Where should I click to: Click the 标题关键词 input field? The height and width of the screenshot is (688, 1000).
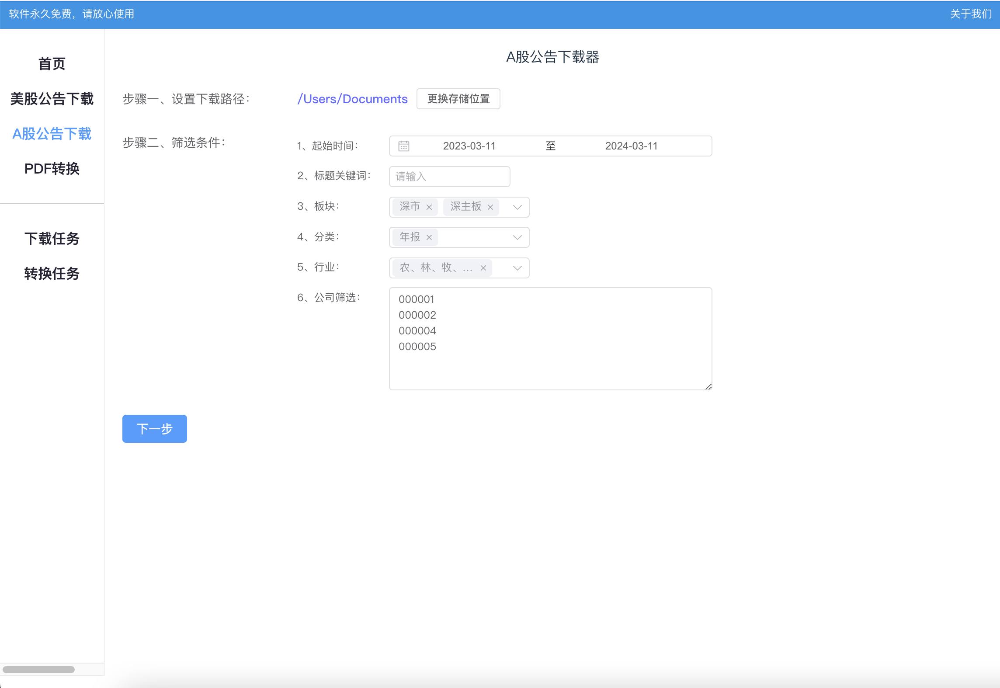tap(449, 177)
